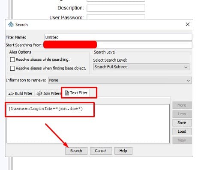
Task: Click the Alias Options group label
Action: pyautogui.click(x=20, y=52)
